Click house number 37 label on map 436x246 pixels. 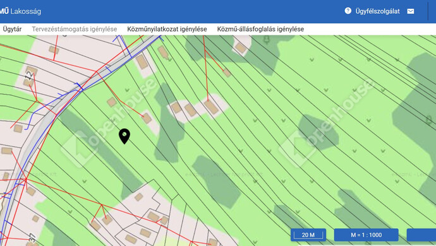(x=32, y=238)
